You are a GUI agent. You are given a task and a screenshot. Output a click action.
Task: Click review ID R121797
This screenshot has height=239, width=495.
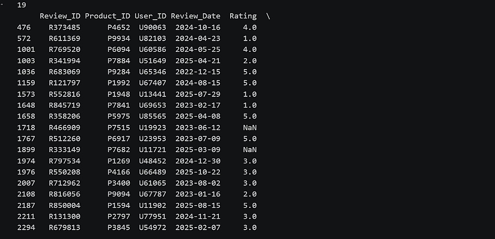pos(64,83)
